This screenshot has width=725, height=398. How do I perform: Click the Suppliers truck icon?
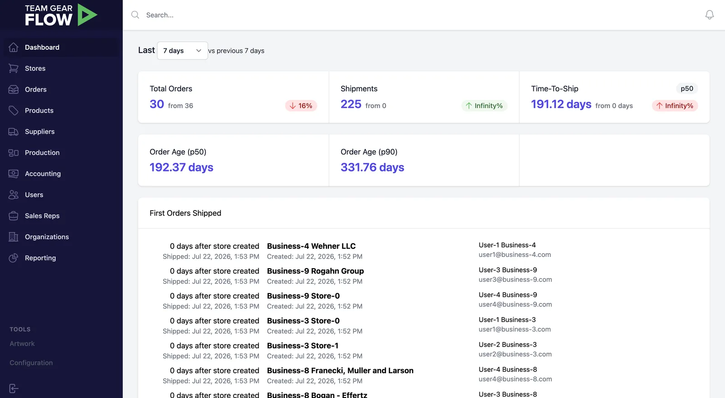pos(14,132)
